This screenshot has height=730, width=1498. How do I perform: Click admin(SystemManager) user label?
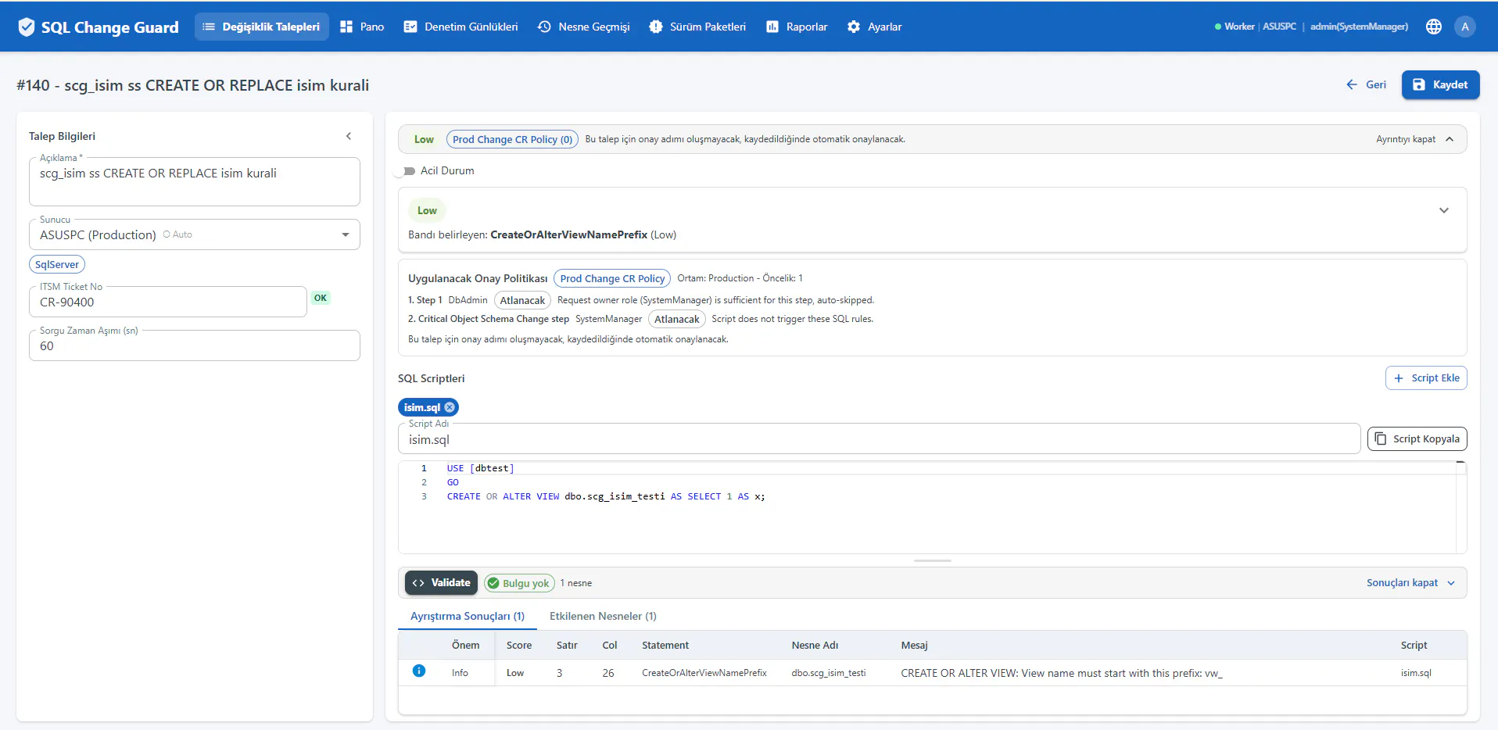point(1359,27)
